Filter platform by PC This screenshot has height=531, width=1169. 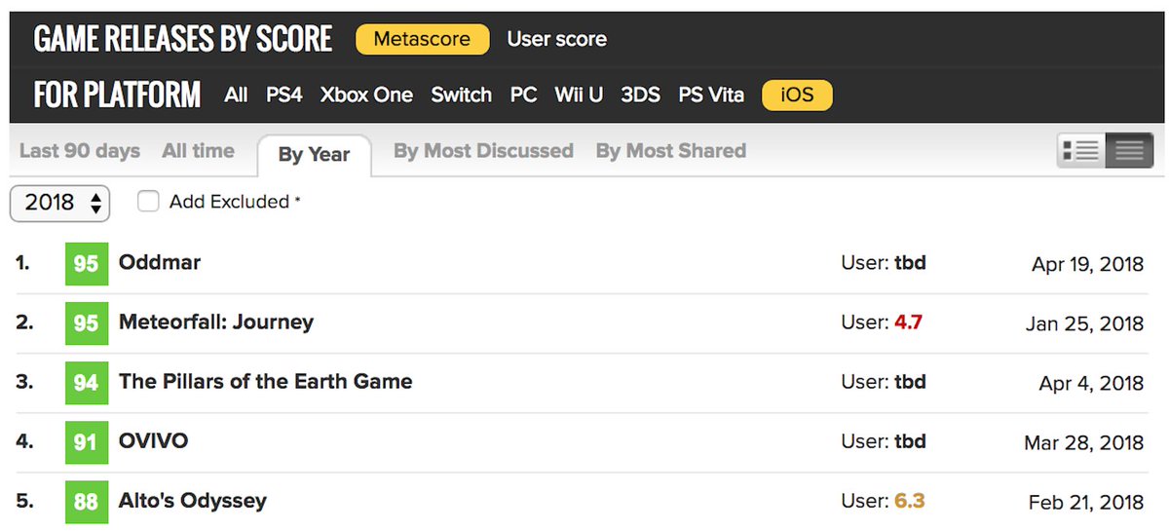click(x=524, y=95)
